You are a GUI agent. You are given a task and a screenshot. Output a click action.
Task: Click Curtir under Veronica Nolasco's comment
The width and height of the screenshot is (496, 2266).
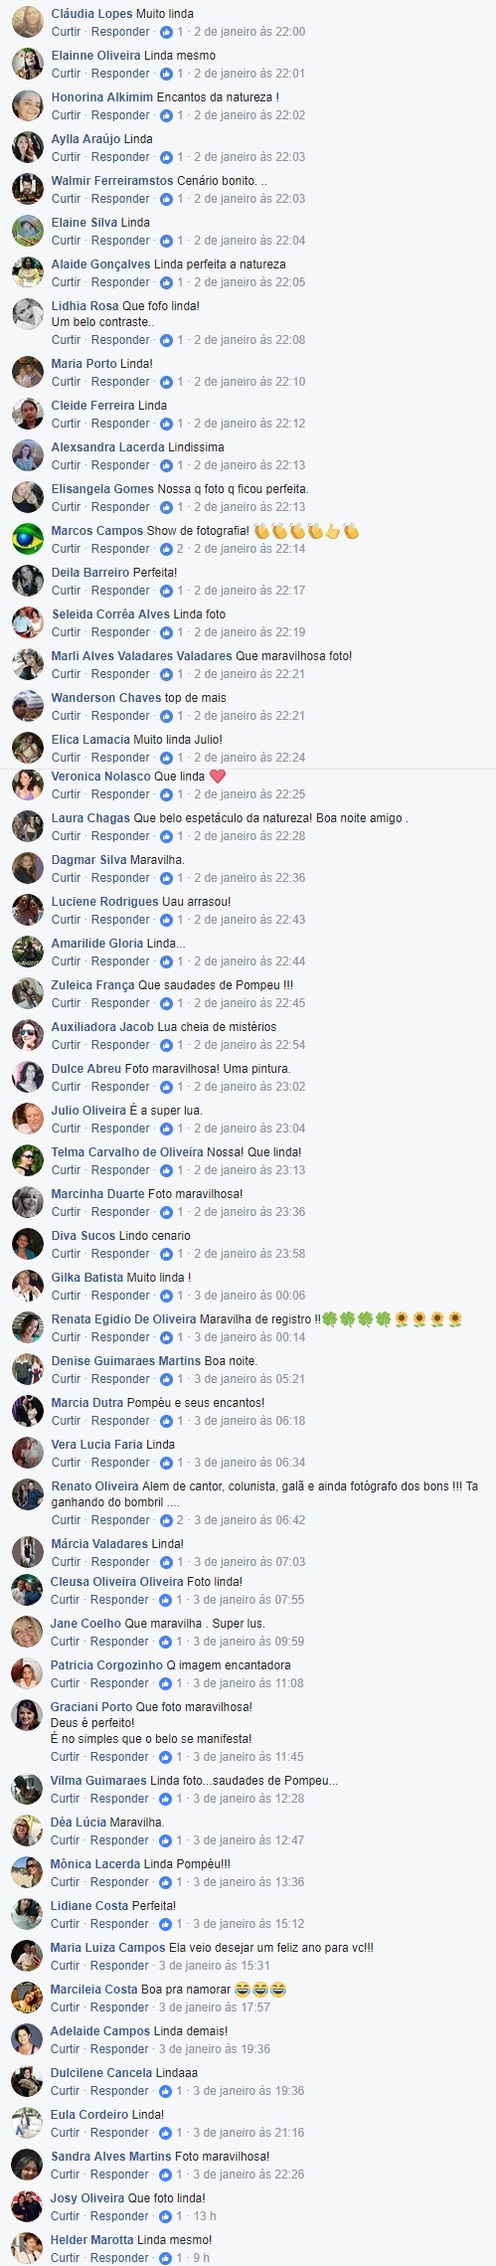(x=66, y=794)
